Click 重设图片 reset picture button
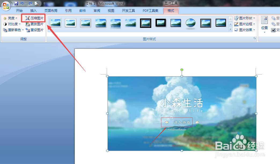This screenshot has width=280, height=164. [35, 30]
